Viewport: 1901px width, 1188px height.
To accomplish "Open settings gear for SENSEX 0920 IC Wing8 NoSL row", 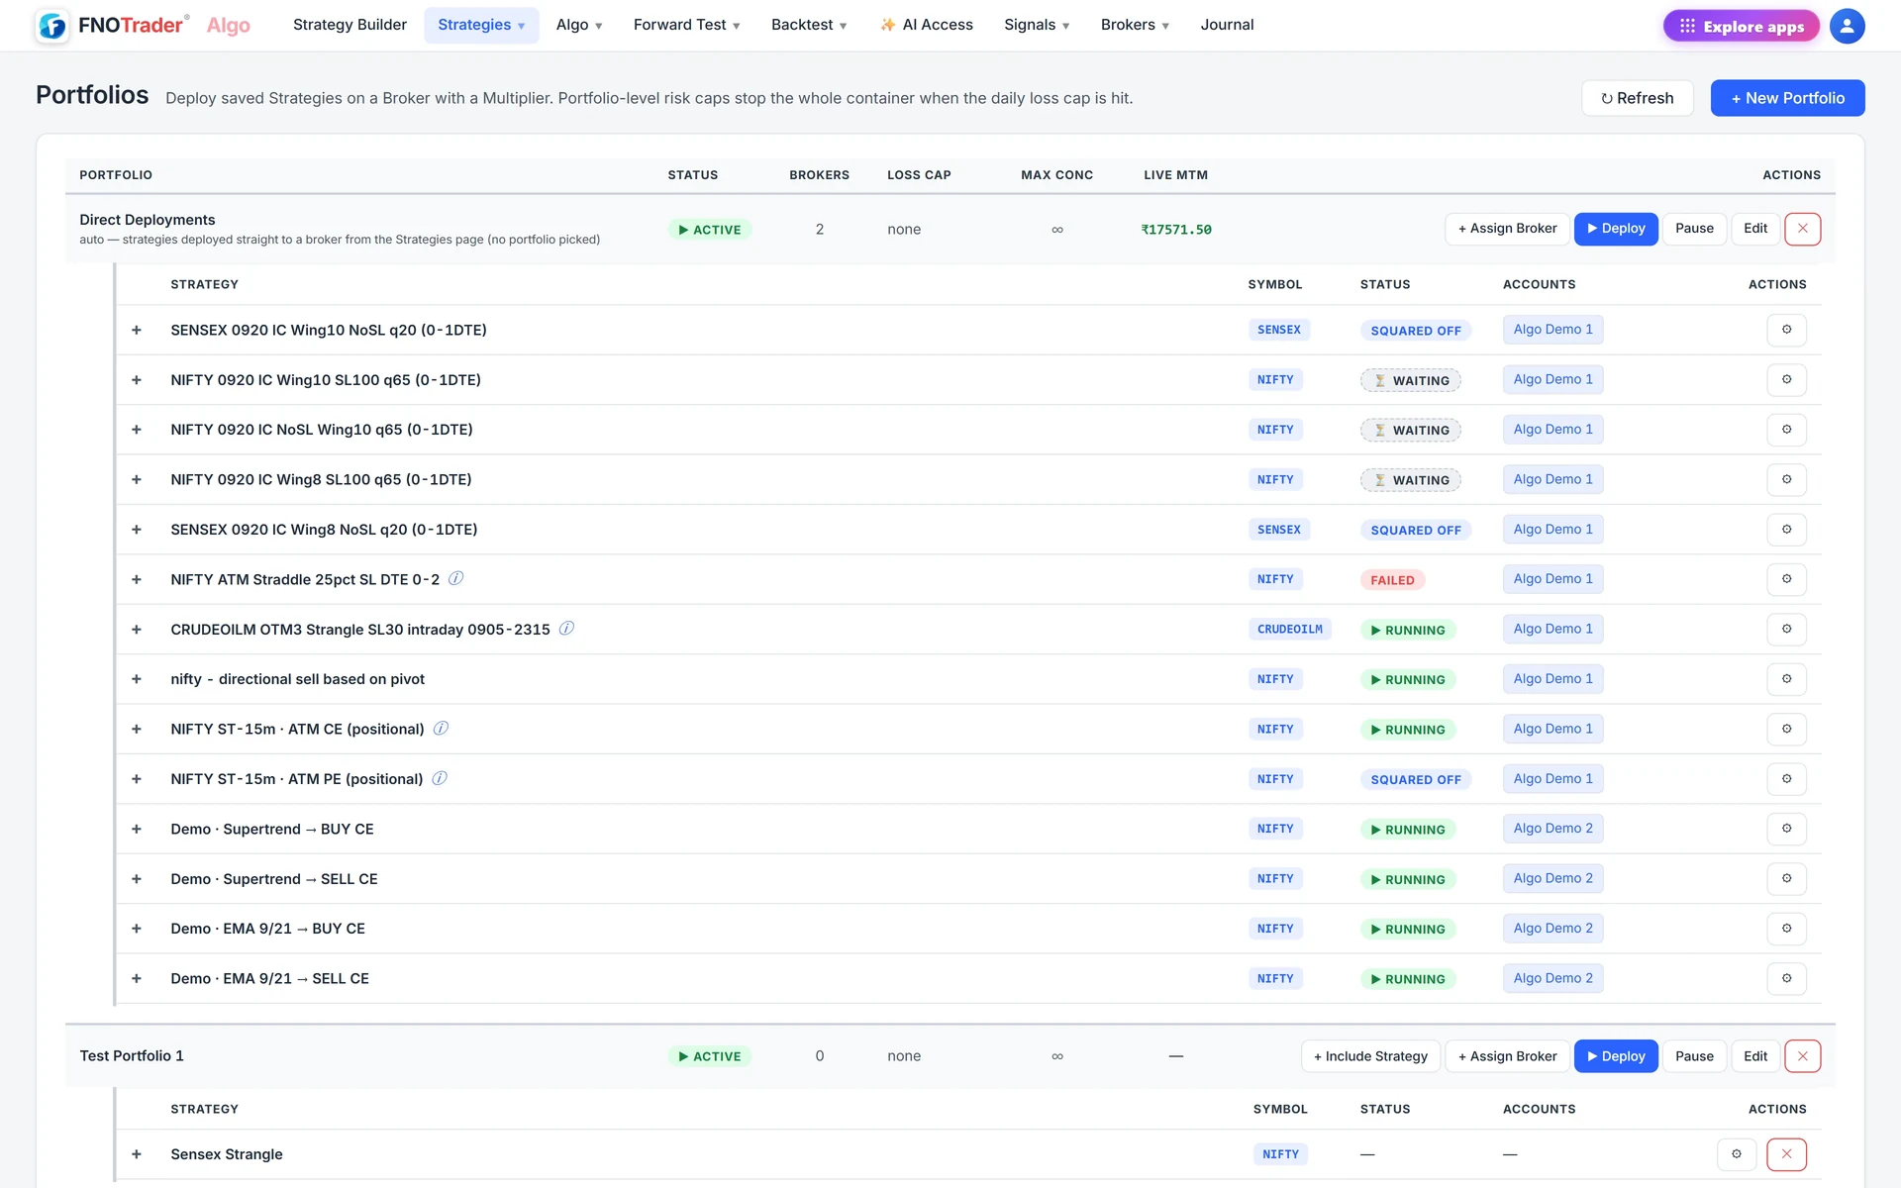I will pos(1786,530).
